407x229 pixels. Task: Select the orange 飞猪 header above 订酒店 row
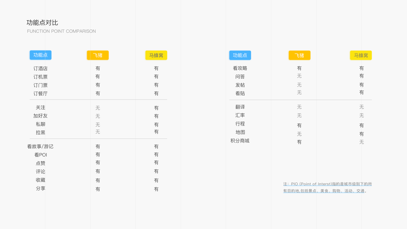pos(98,55)
